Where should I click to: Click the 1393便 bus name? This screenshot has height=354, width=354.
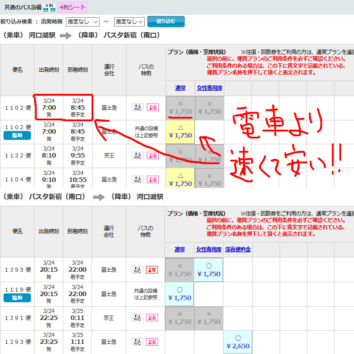pyautogui.click(x=18, y=342)
